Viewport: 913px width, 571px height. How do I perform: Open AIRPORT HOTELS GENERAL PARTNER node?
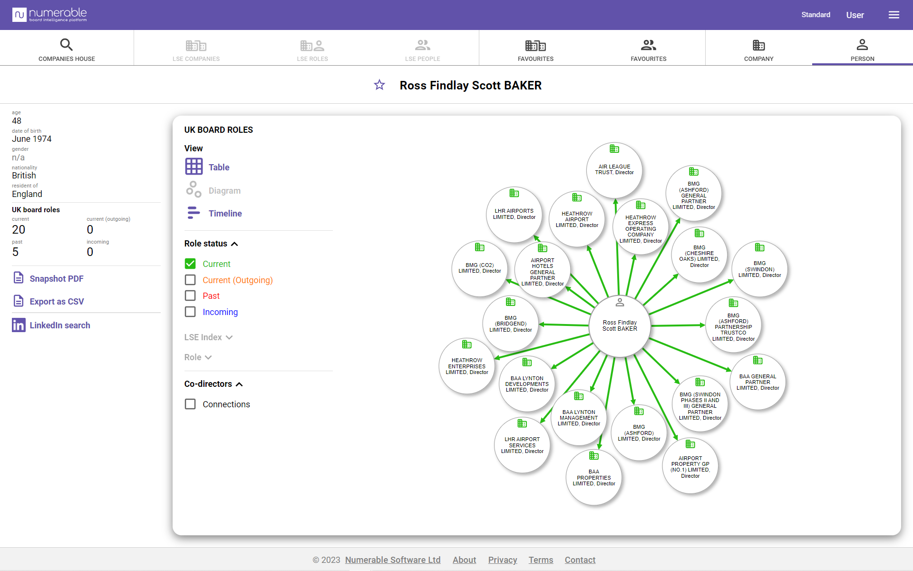tap(543, 270)
